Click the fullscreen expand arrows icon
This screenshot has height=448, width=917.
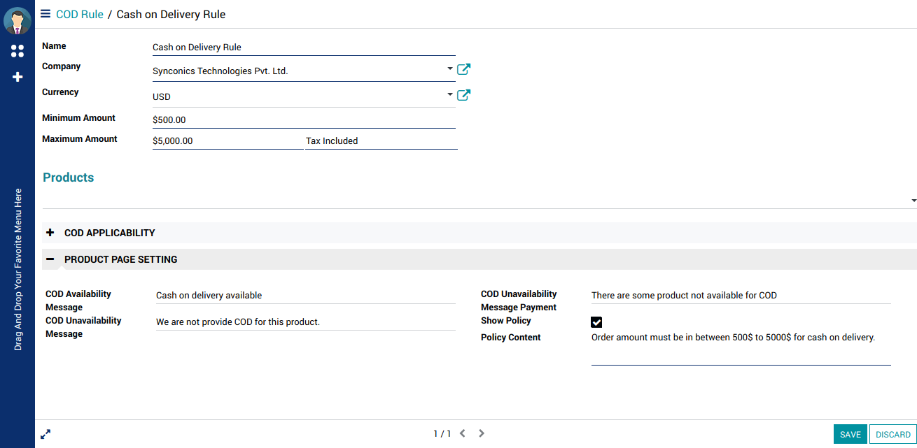pyautogui.click(x=45, y=434)
